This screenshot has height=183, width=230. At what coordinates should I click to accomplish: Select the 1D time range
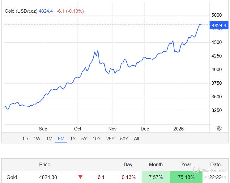coord(25,139)
